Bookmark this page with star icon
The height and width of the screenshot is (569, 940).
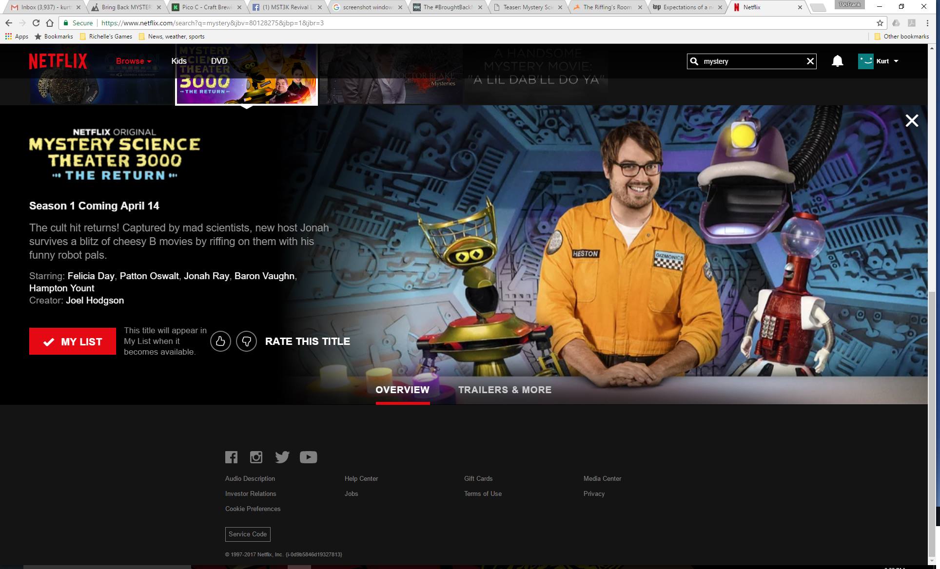click(880, 23)
